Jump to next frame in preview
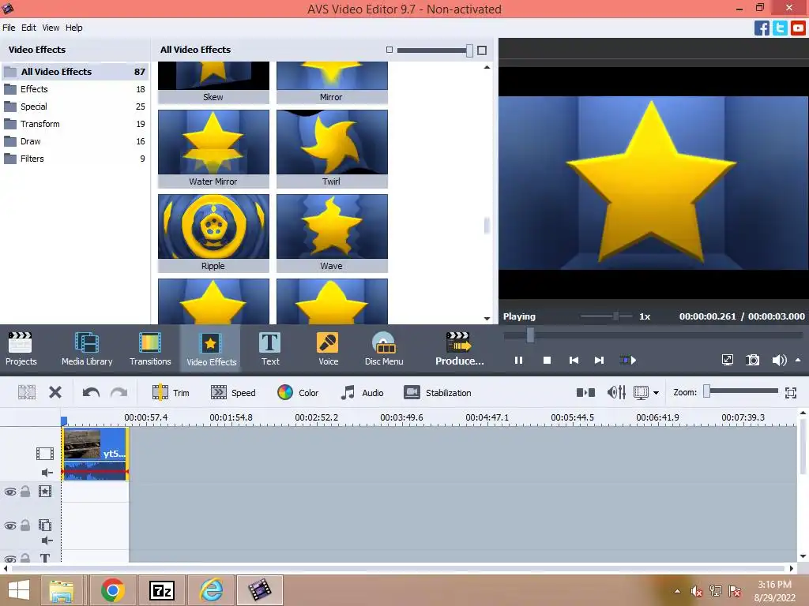 point(599,360)
